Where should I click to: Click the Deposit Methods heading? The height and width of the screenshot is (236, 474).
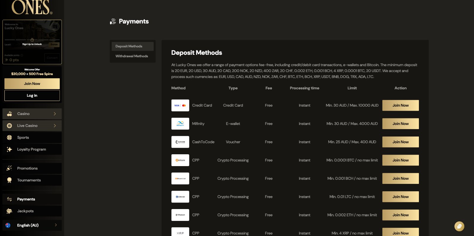(x=197, y=53)
